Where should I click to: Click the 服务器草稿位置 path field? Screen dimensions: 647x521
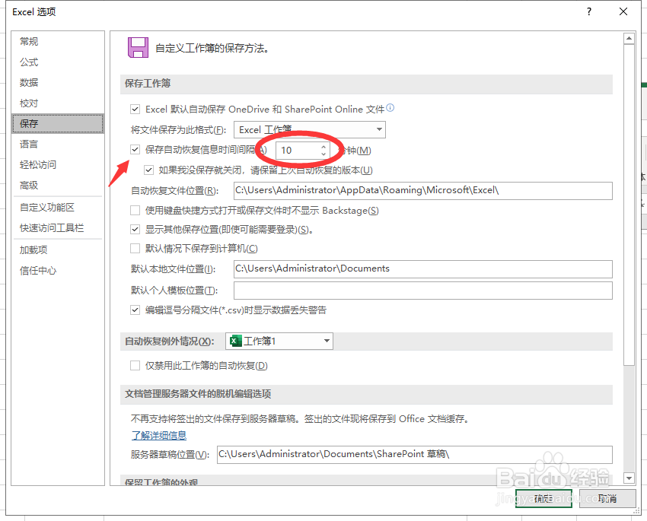coord(415,454)
